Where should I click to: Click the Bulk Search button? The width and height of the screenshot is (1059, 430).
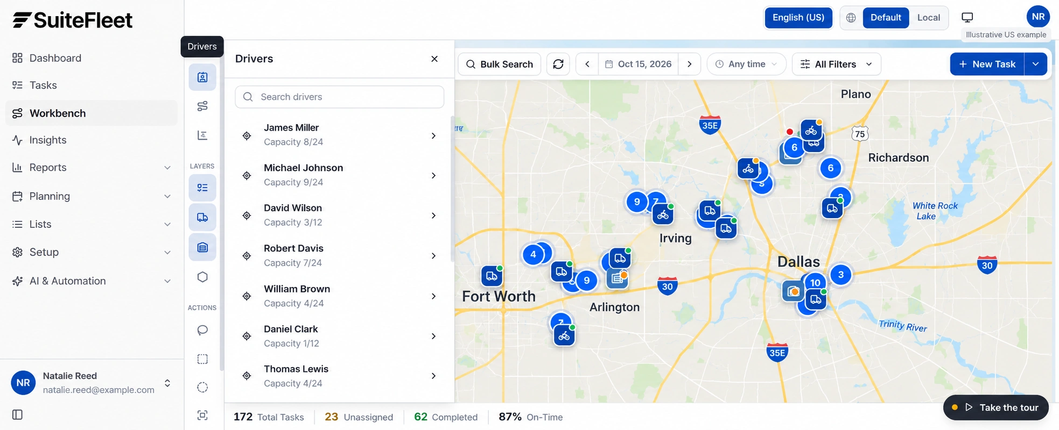tap(500, 64)
